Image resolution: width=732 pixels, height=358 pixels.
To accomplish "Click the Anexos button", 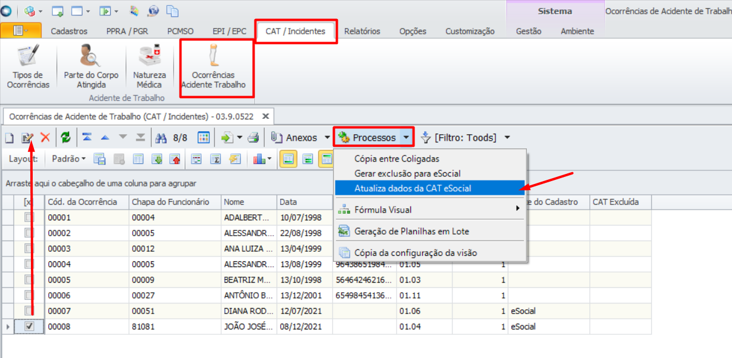I will [294, 138].
